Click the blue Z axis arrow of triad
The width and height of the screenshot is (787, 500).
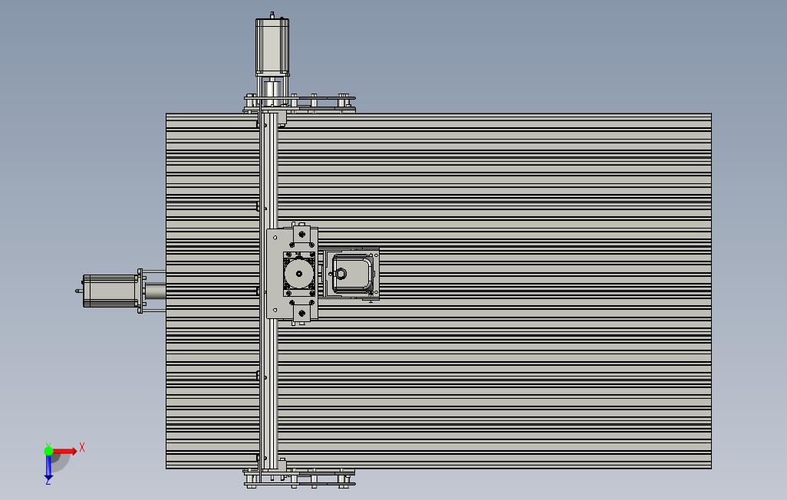[48, 467]
